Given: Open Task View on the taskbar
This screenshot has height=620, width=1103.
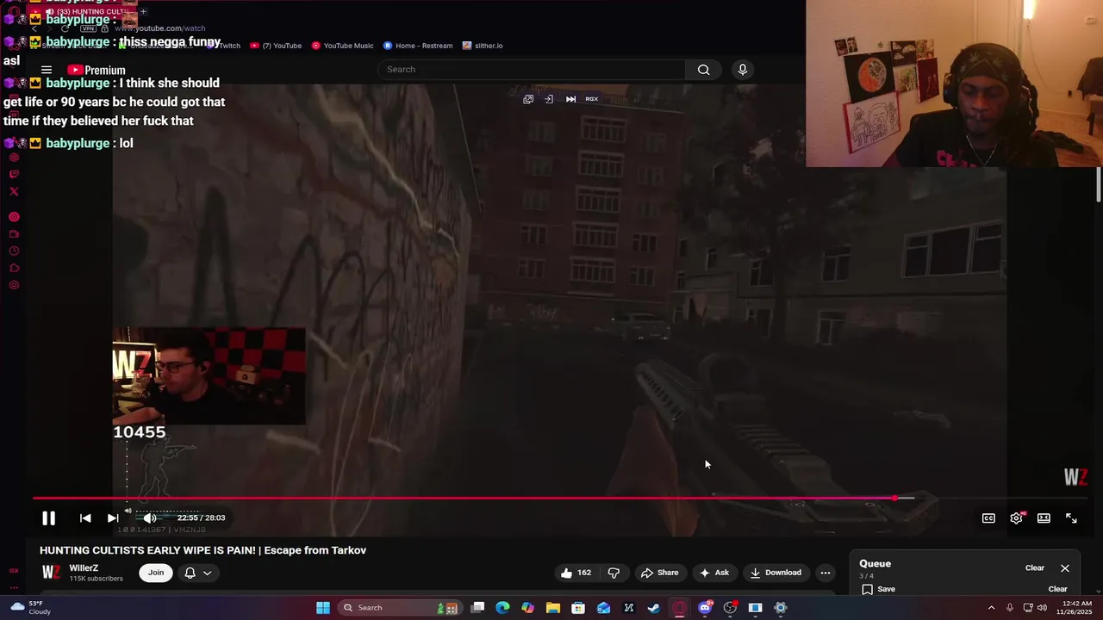Looking at the screenshot, I should pos(478,608).
